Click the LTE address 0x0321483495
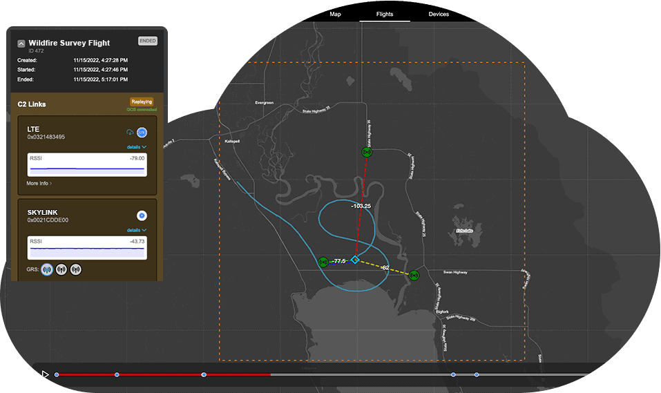 tap(46, 137)
